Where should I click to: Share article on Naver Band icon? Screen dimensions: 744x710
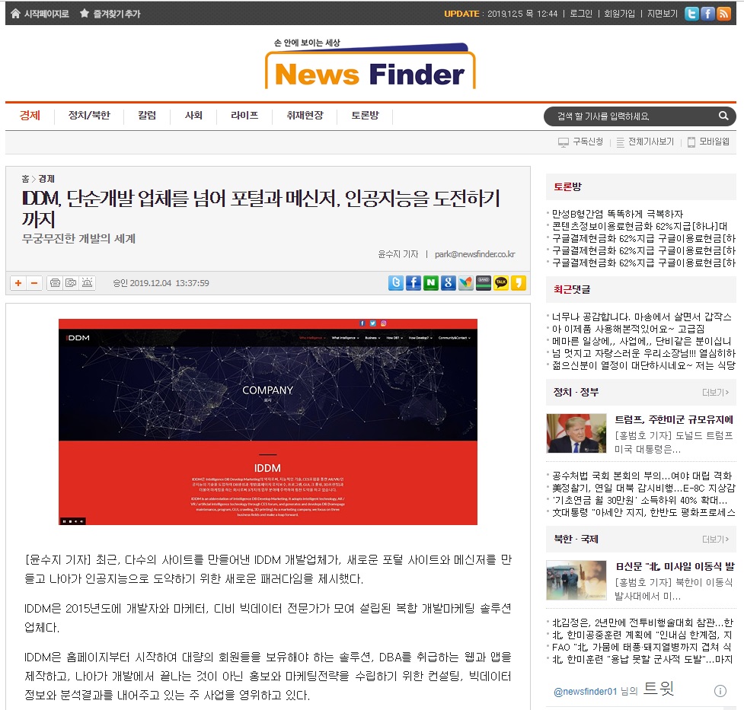point(483,283)
